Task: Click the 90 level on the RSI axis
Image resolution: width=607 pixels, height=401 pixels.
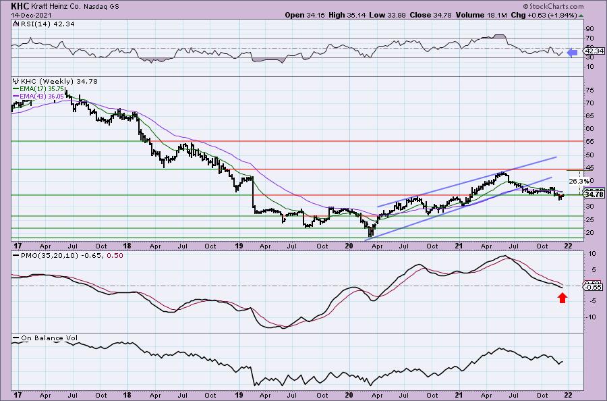Action: tap(590, 29)
